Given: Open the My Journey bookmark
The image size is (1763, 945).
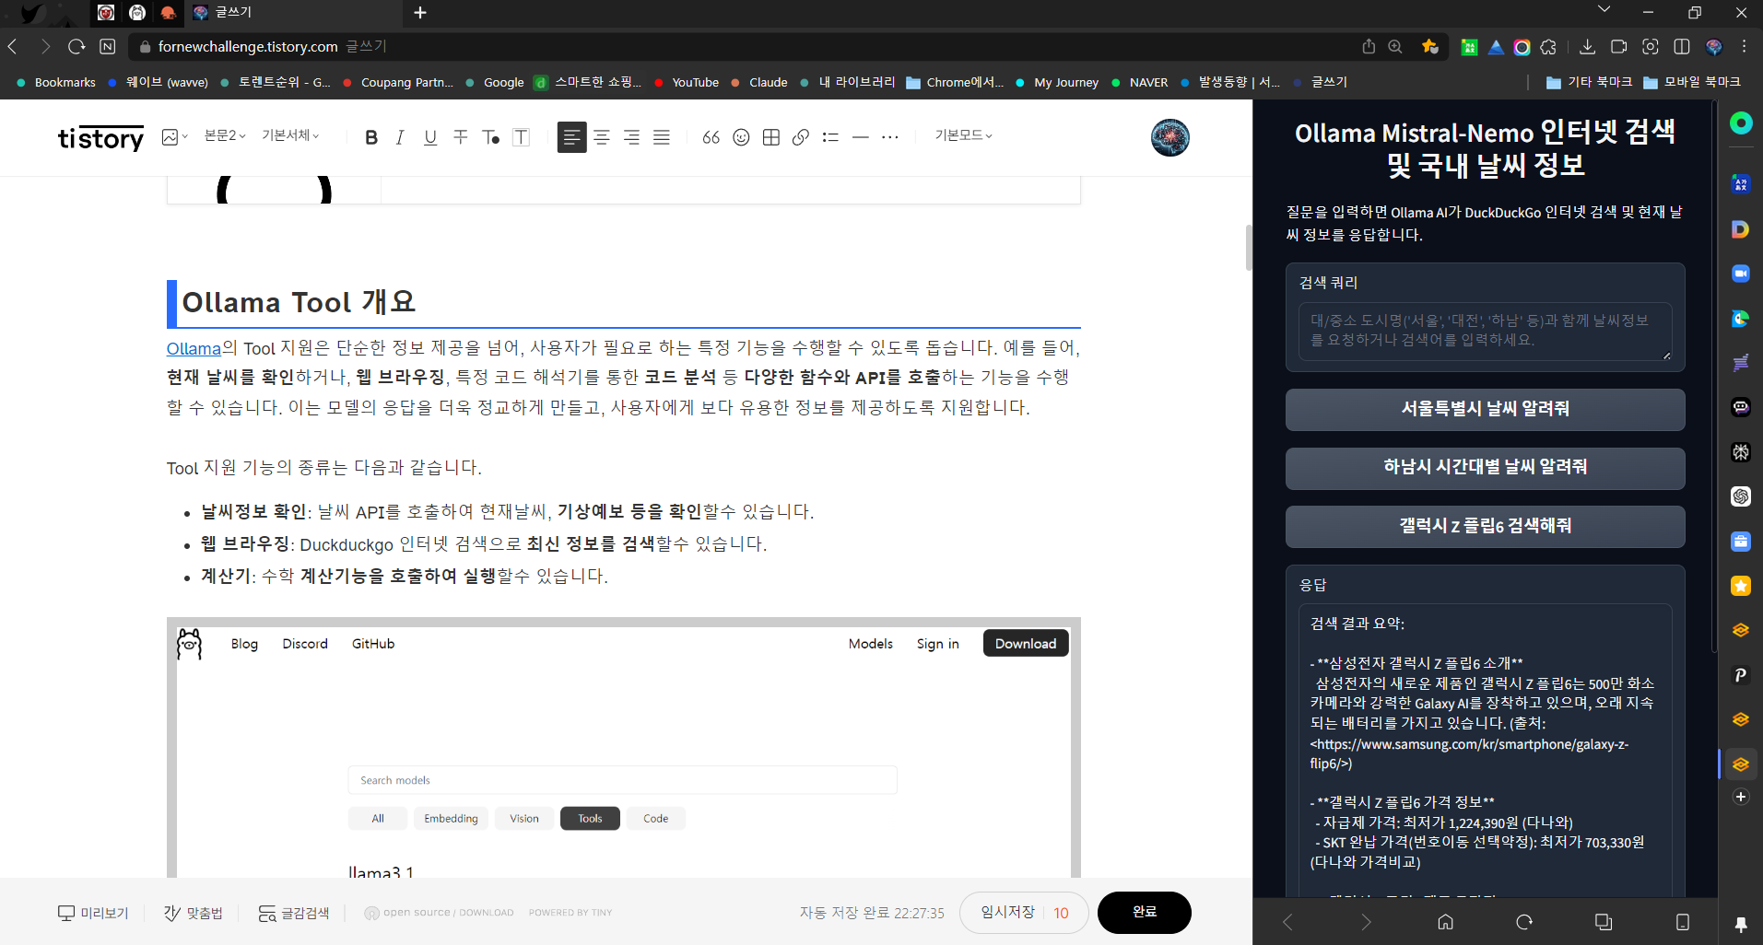Looking at the screenshot, I should point(1057,82).
